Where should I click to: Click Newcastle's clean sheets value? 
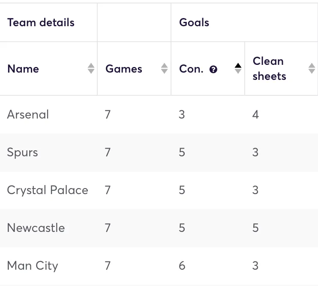click(x=255, y=228)
